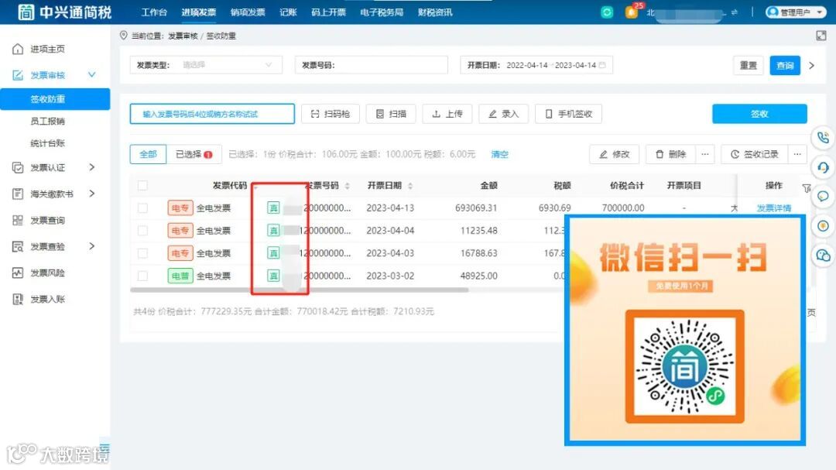Click the 中兴通简税 logo

tap(64, 12)
